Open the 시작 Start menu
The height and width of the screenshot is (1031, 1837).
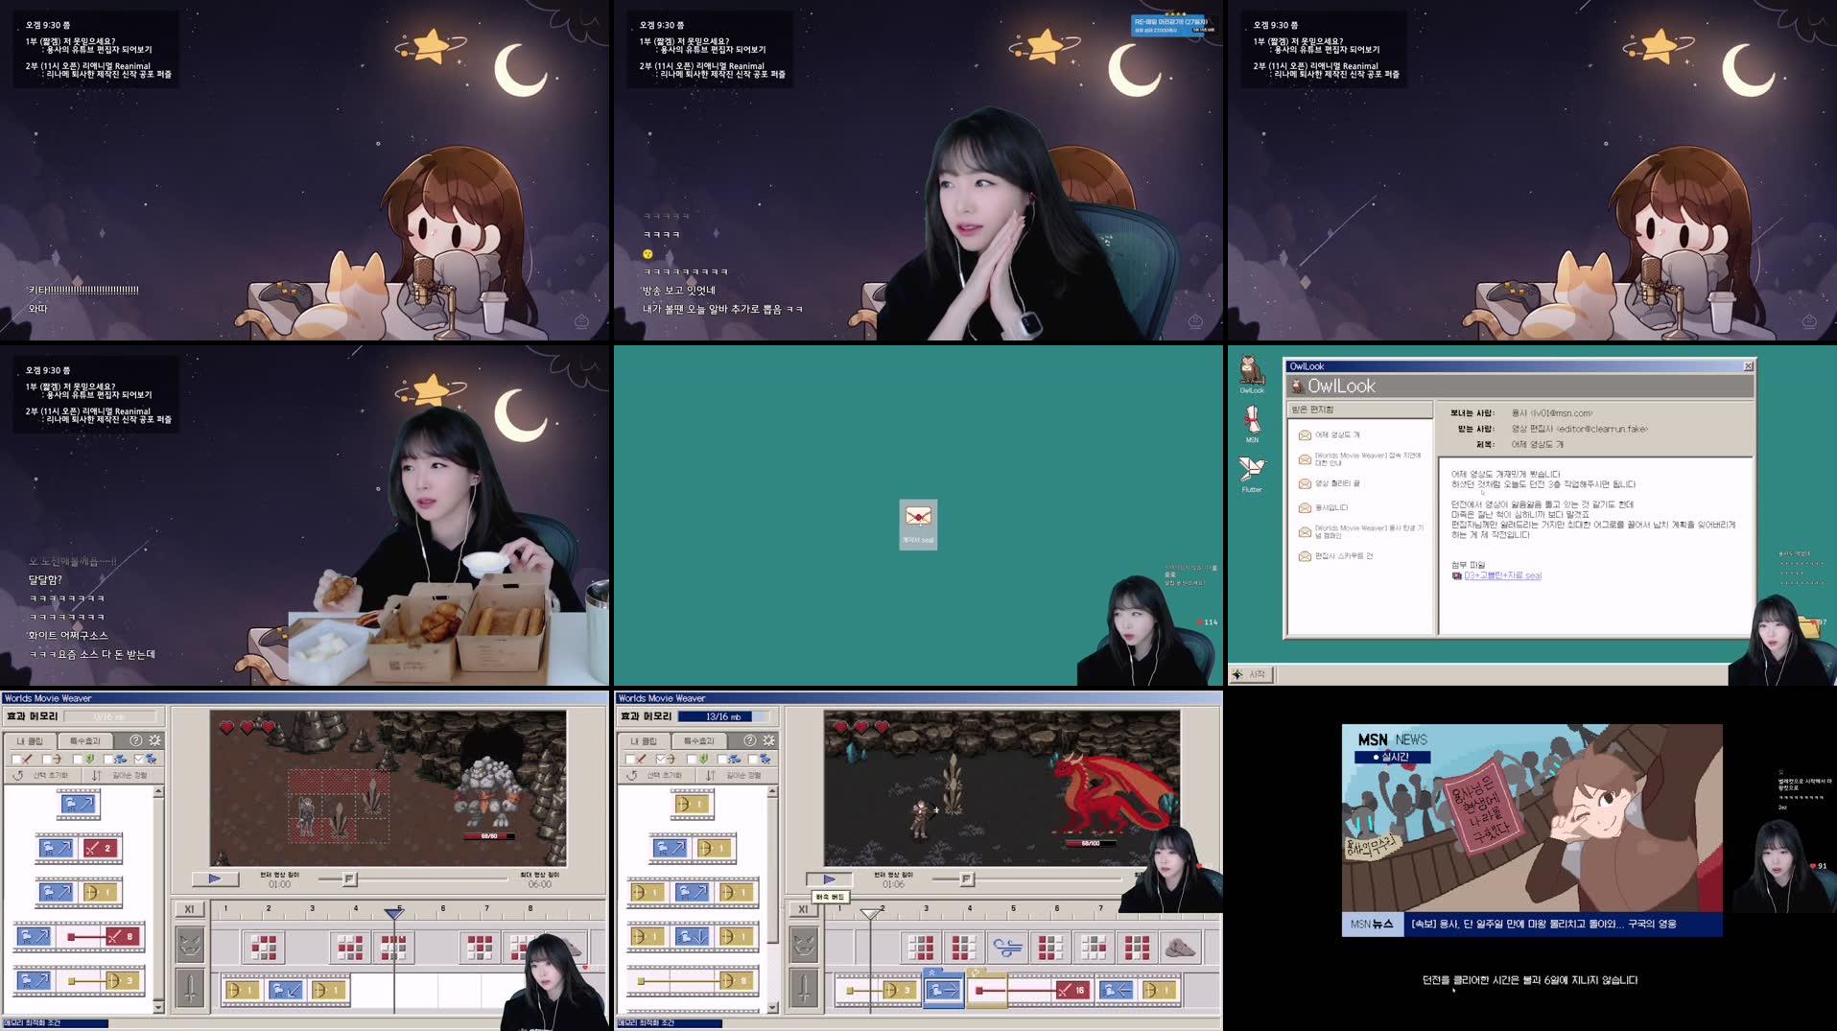coord(1252,673)
